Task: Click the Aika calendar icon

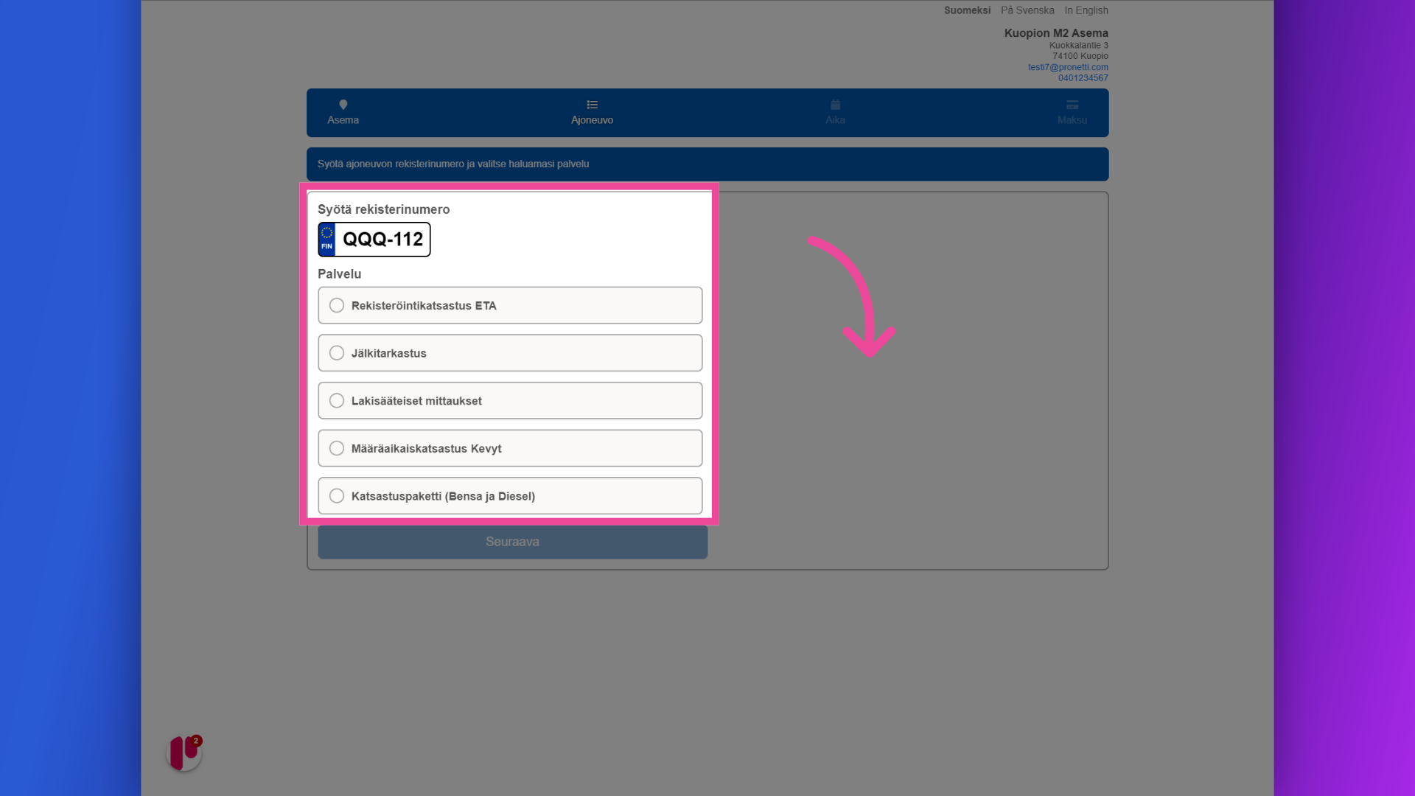Action: tap(835, 105)
